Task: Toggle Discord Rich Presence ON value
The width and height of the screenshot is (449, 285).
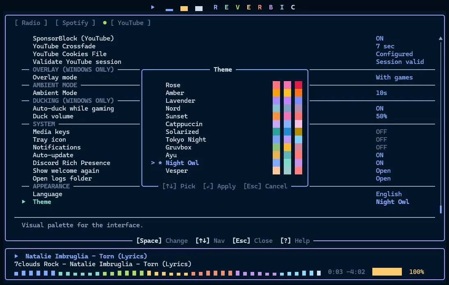Action: point(379,163)
